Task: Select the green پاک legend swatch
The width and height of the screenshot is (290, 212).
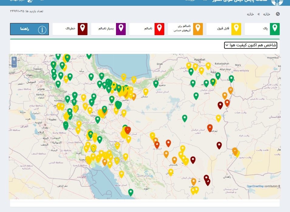Action: point(275,29)
